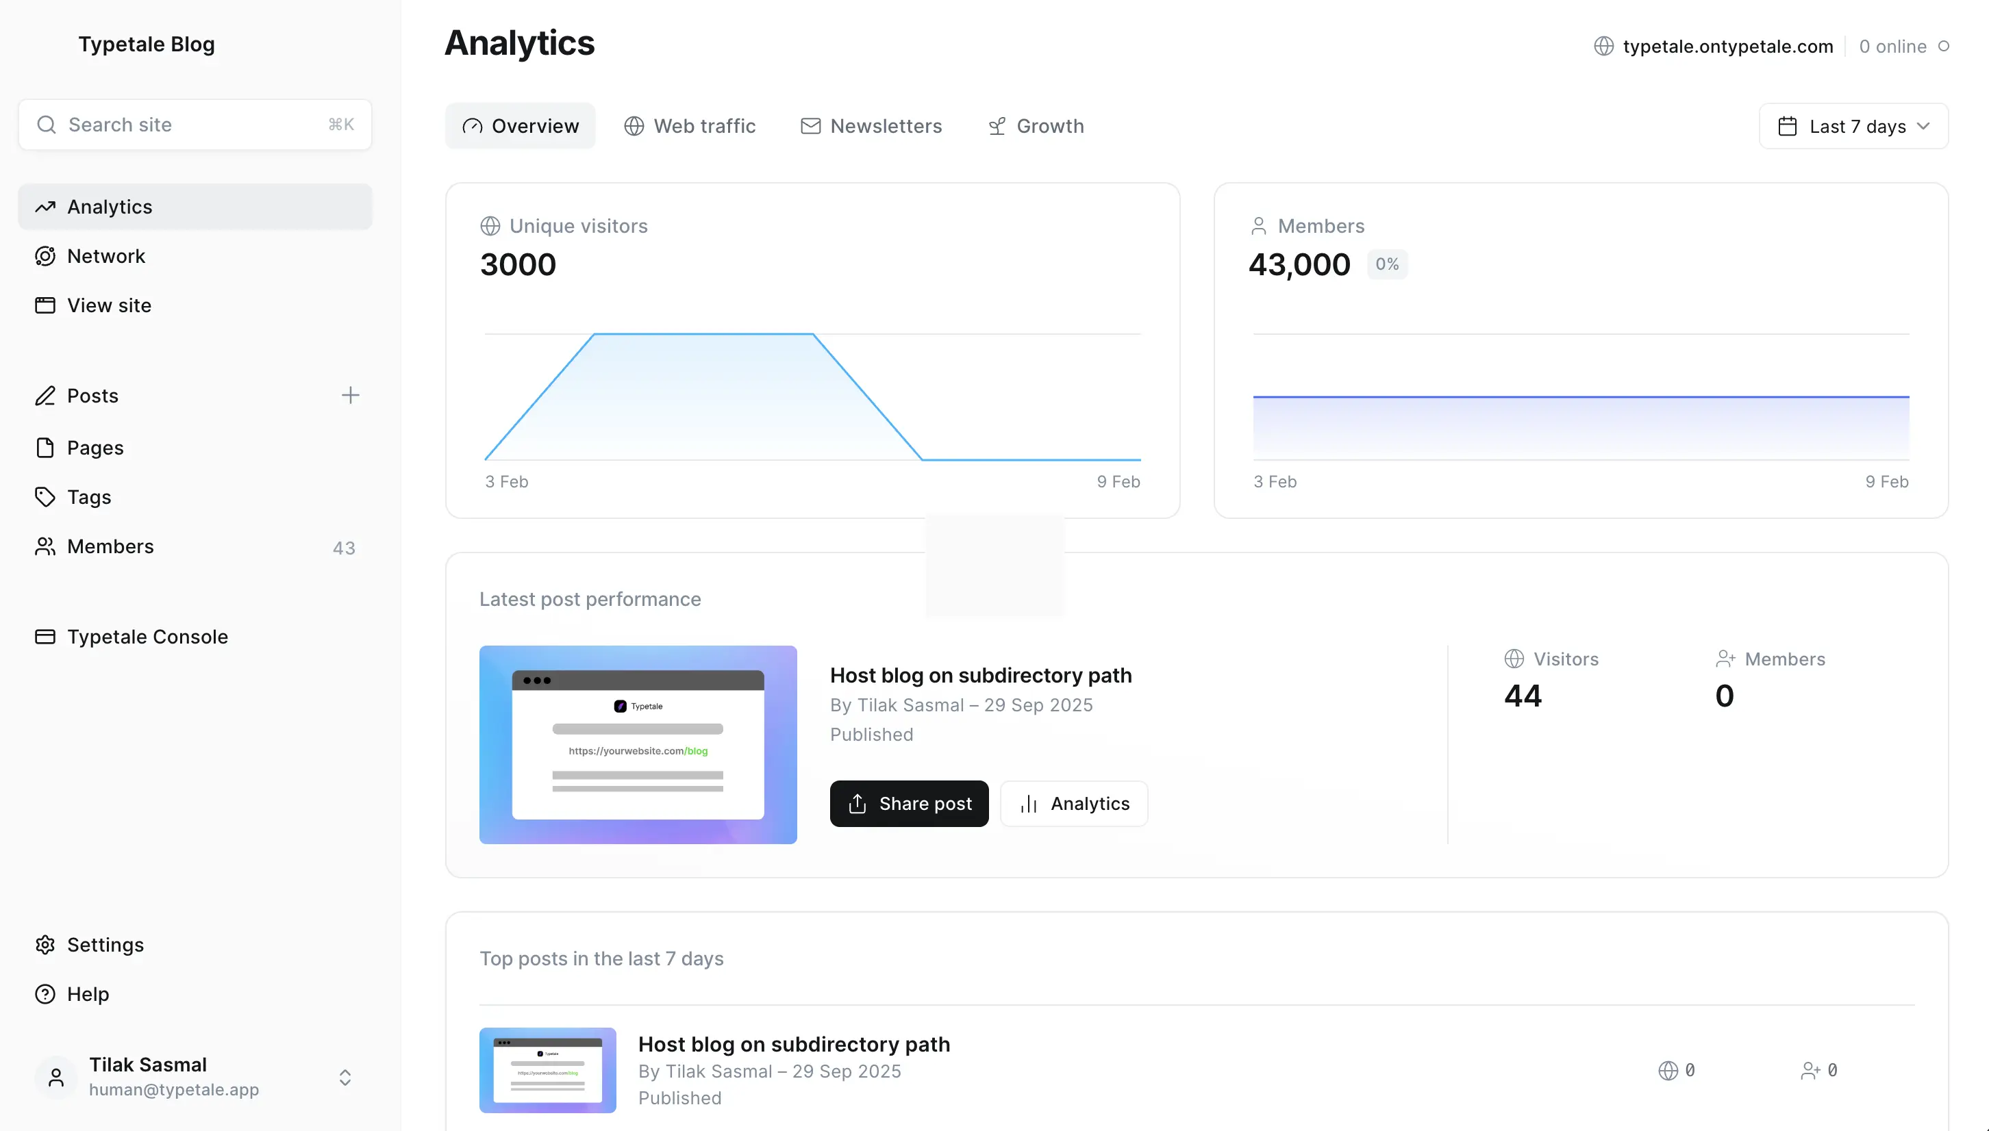
Task: Select the Growth tab
Action: [1036, 126]
